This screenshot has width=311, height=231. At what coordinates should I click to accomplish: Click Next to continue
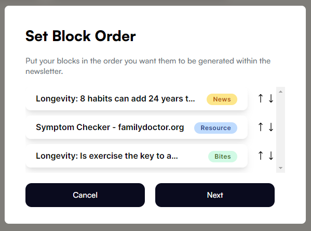[x=215, y=195]
